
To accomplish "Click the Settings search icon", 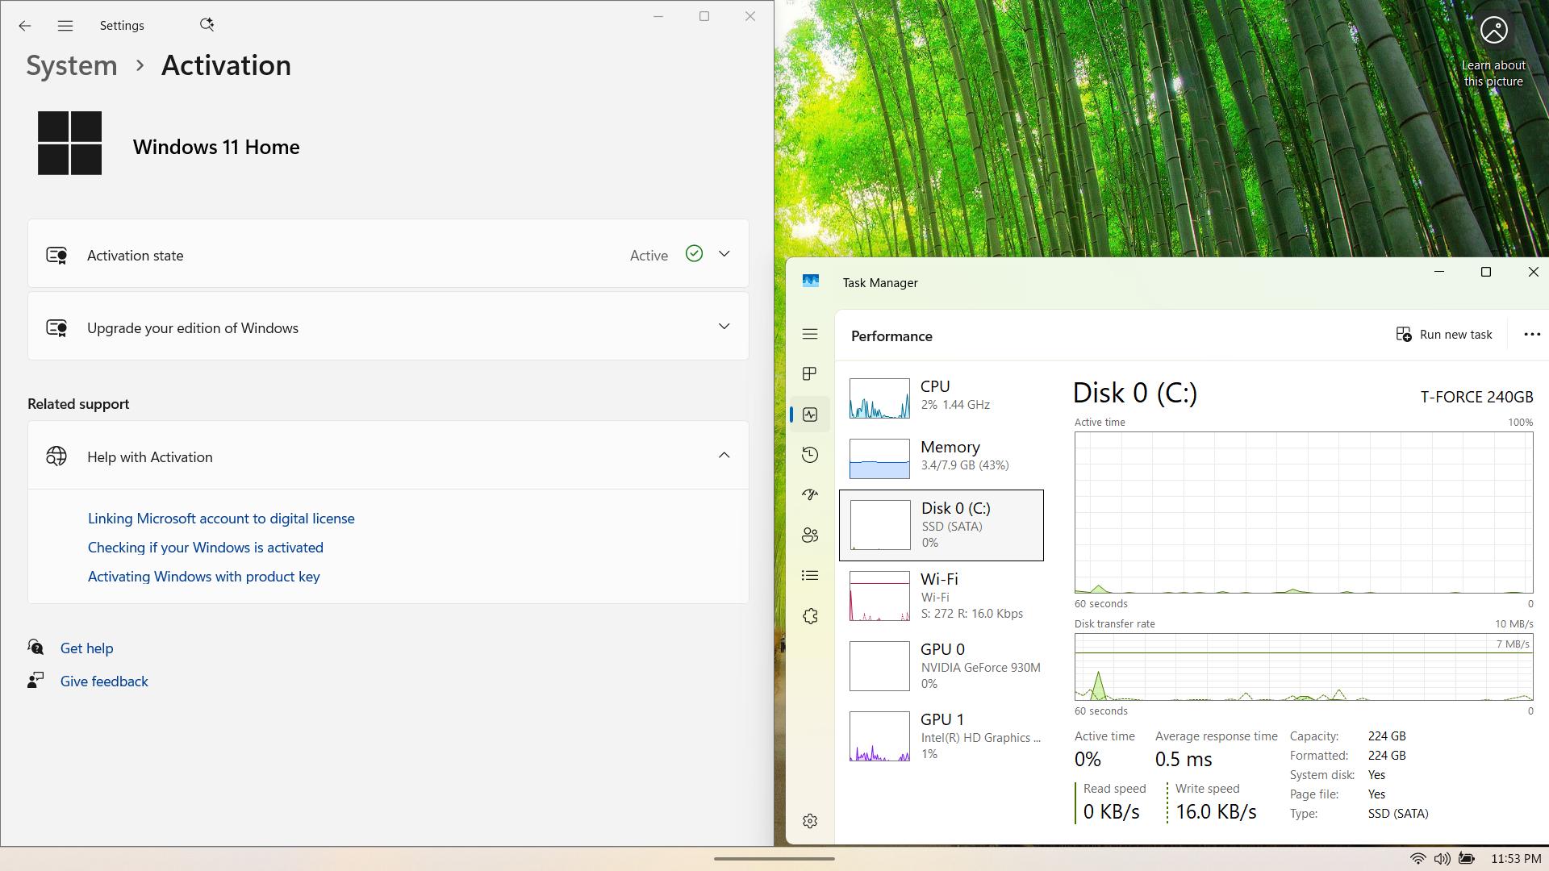I will click(x=207, y=25).
